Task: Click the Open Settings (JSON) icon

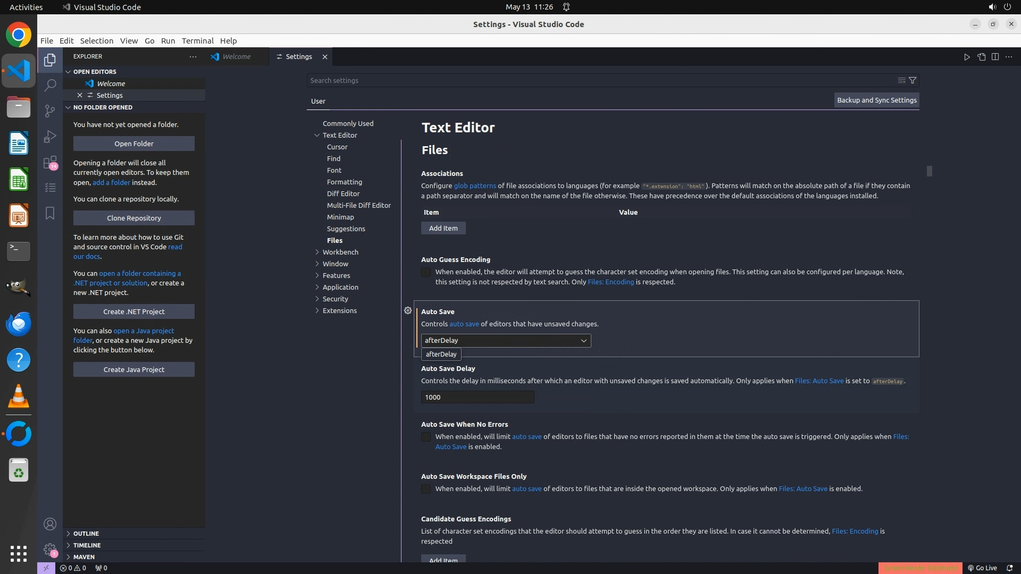Action: pos(981,57)
